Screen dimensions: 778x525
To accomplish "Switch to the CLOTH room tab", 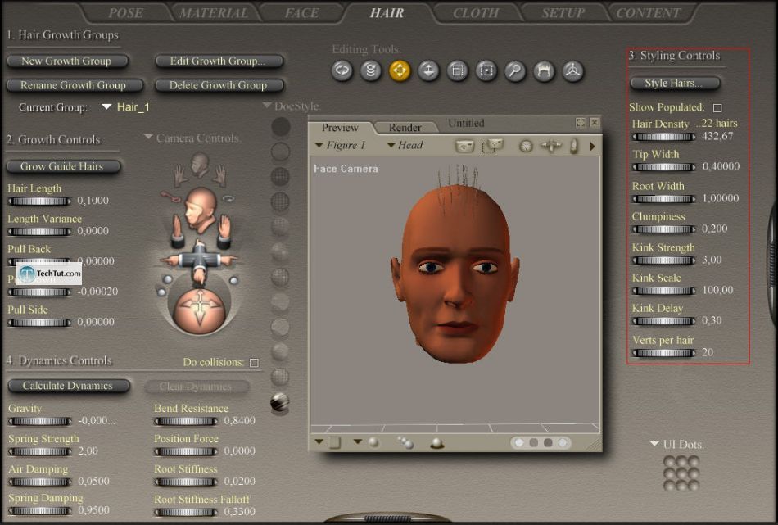I will point(476,13).
